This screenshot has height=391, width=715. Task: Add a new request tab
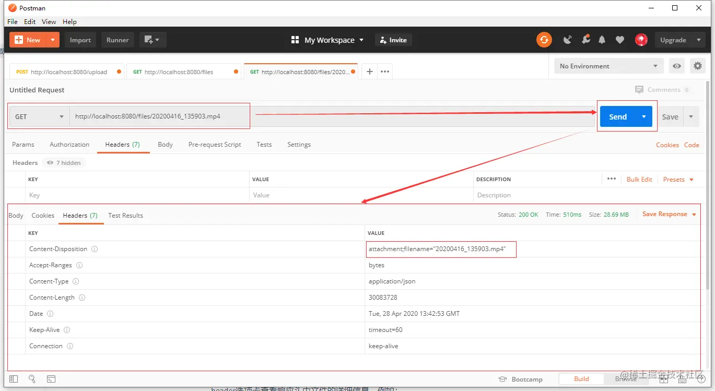click(x=370, y=72)
